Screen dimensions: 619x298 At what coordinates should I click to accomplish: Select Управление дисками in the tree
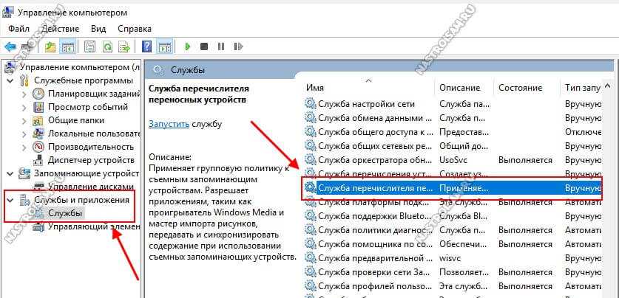[x=91, y=187]
